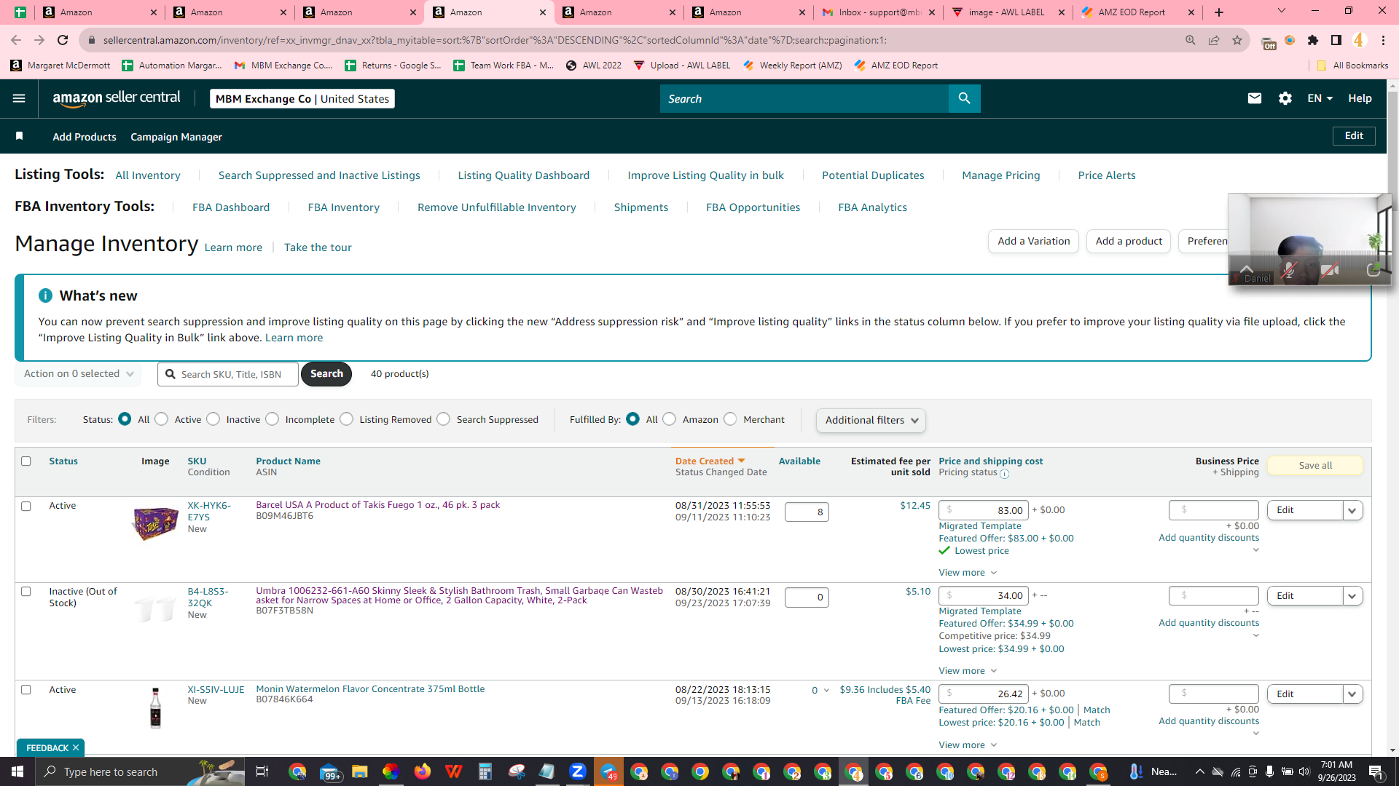Click the Amazon Seller Central logo
This screenshot has width=1399, height=786.
(117, 98)
